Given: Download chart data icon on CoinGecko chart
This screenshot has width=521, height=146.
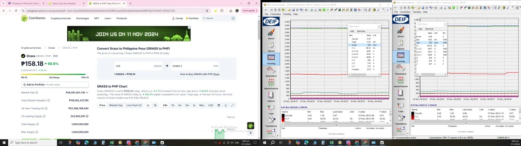Looking at the screenshot, I should pos(225,105).
